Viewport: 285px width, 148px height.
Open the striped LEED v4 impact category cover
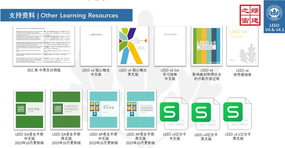[x=207, y=46]
